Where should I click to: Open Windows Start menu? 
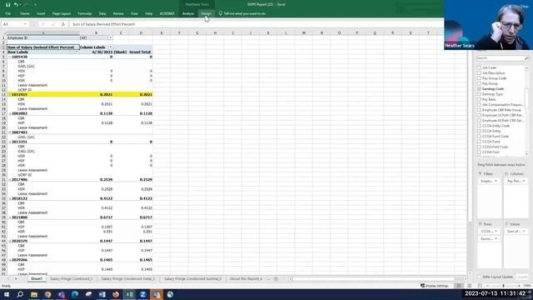7,294
